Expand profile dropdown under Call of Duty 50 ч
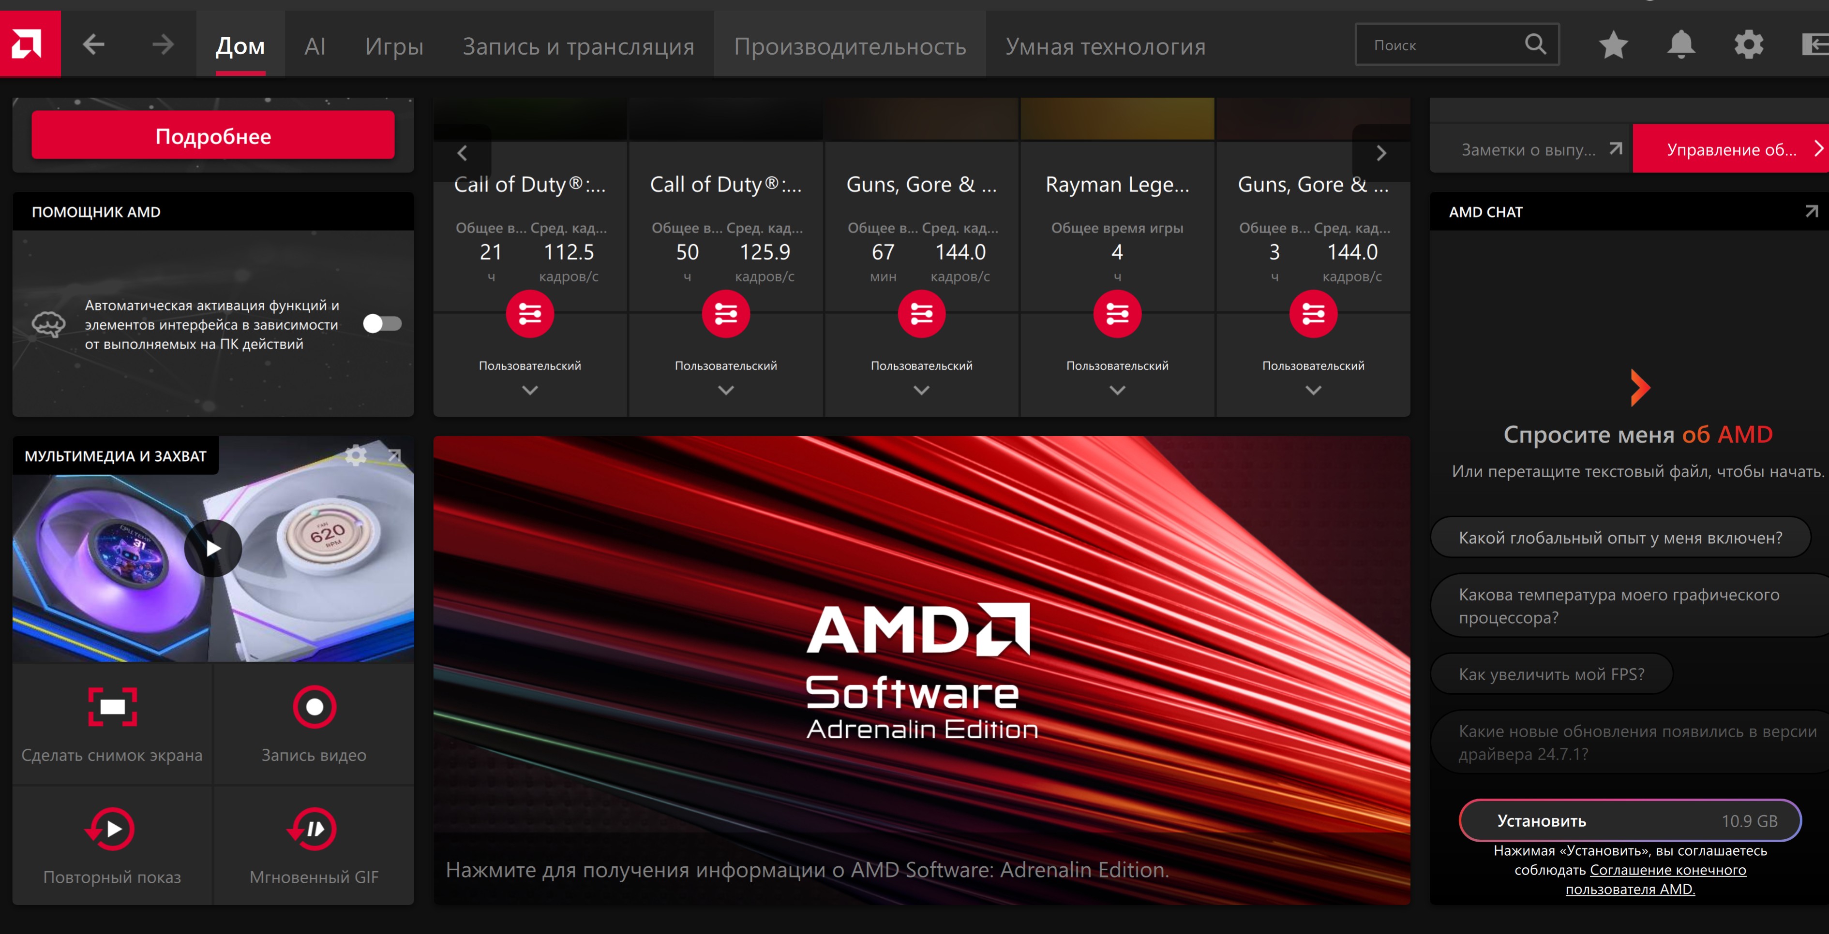 (x=726, y=390)
